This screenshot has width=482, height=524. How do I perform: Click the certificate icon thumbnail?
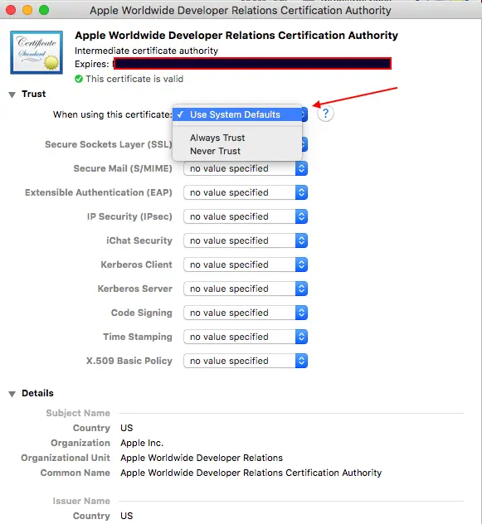[x=37, y=52]
